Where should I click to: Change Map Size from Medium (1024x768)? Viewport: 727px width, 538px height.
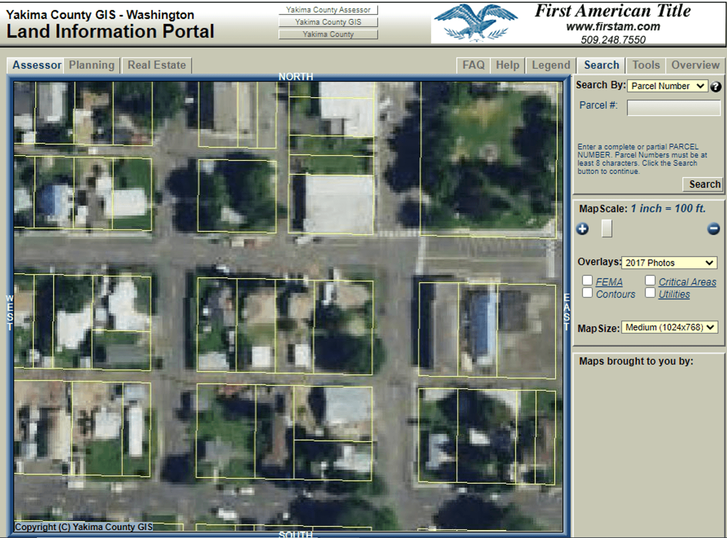click(670, 327)
